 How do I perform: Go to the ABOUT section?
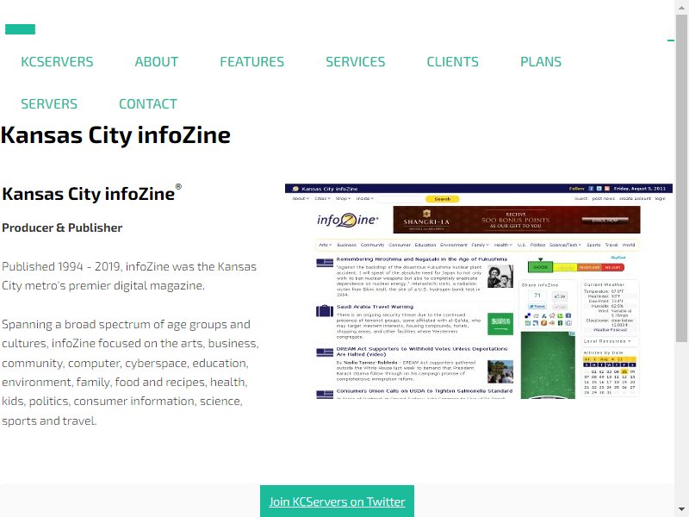(x=157, y=61)
